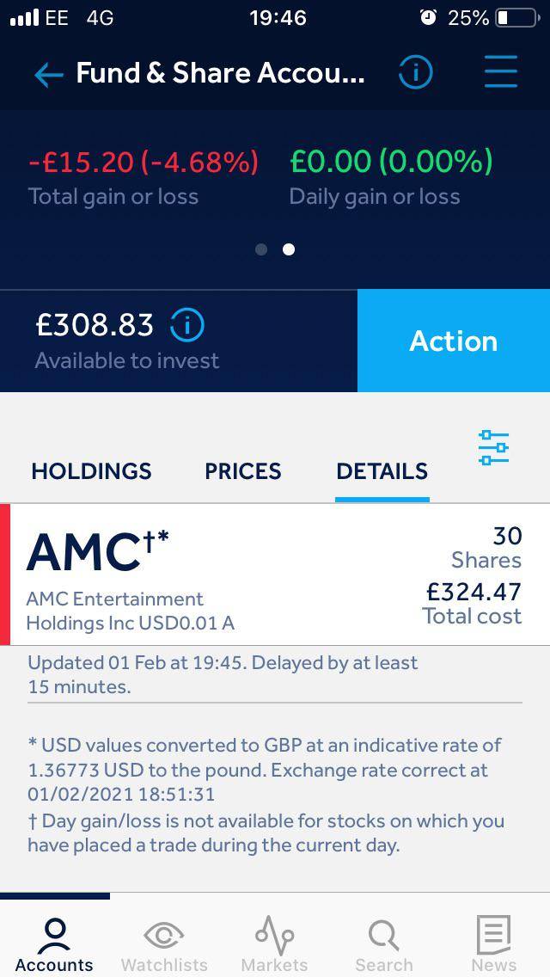Tap the £324.47 total cost value
Viewport: 550px width, 977px height.
474,592
